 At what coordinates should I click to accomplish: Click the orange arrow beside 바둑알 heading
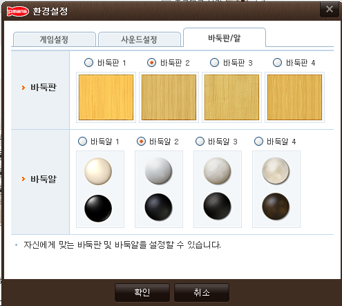(x=23, y=179)
